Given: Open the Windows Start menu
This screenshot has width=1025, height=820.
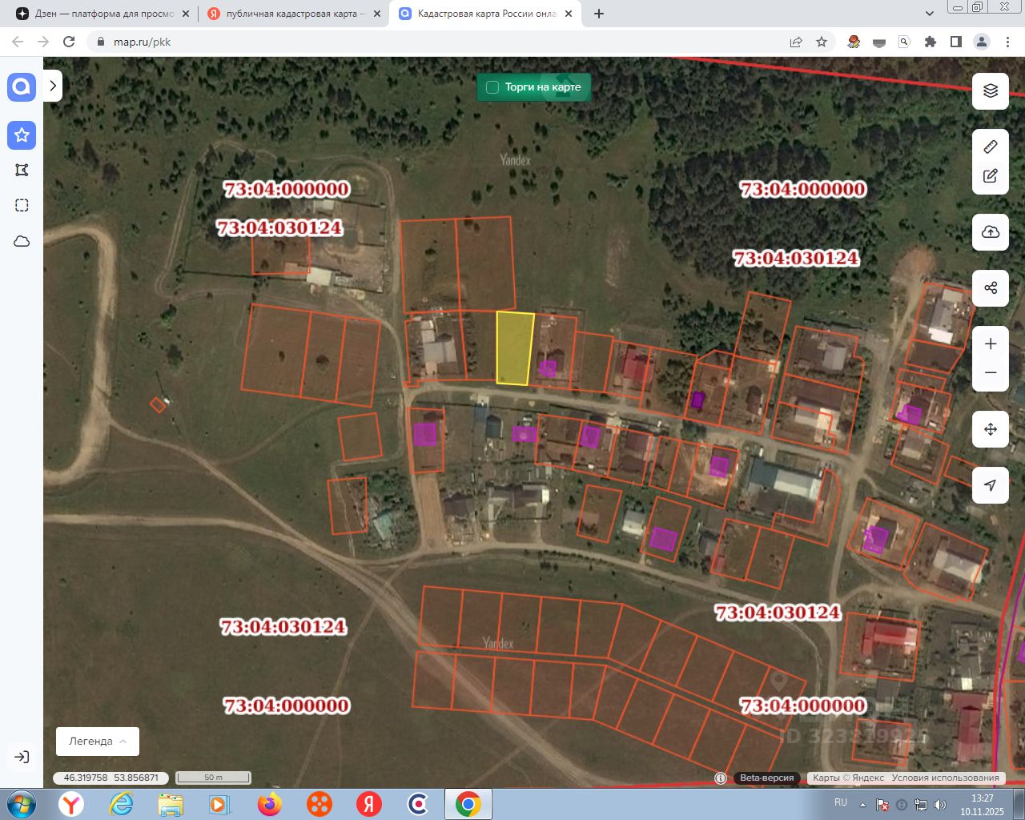Looking at the screenshot, I should (x=20, y=804).
